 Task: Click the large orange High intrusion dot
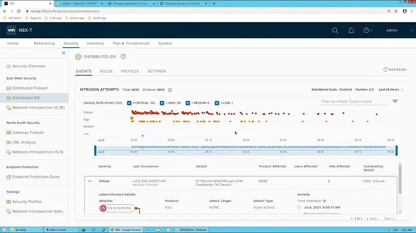[x=132, y=118]
